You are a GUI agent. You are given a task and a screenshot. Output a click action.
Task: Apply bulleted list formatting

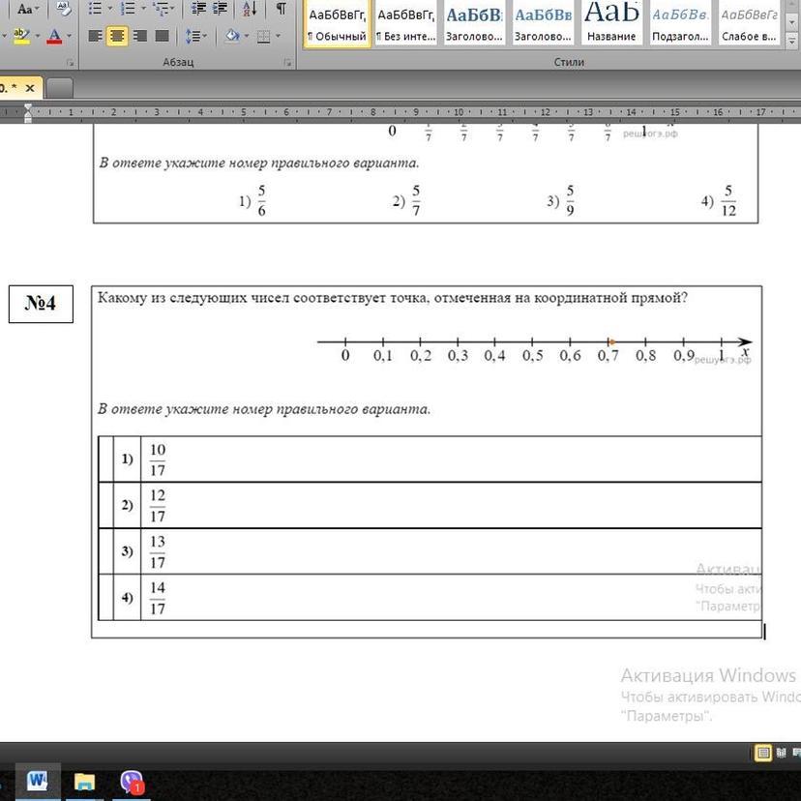click(95, 8)
